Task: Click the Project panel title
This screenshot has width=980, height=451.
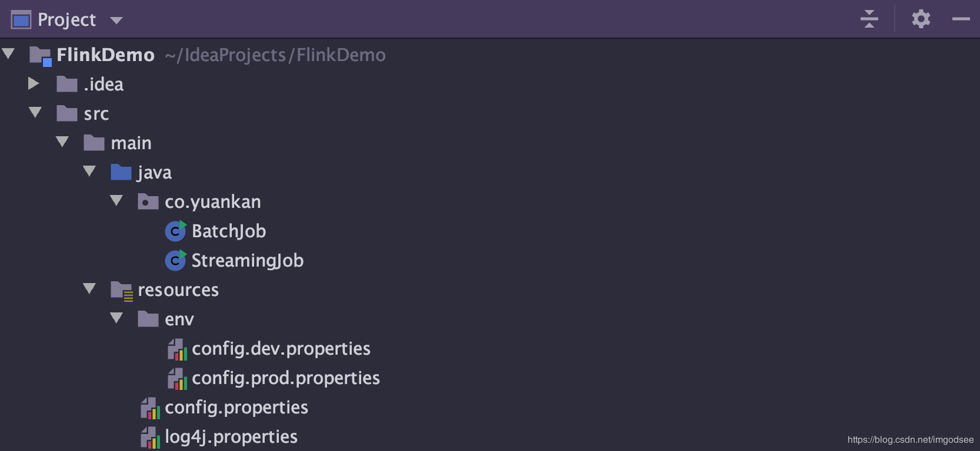Action: click(x=66, y=20)
